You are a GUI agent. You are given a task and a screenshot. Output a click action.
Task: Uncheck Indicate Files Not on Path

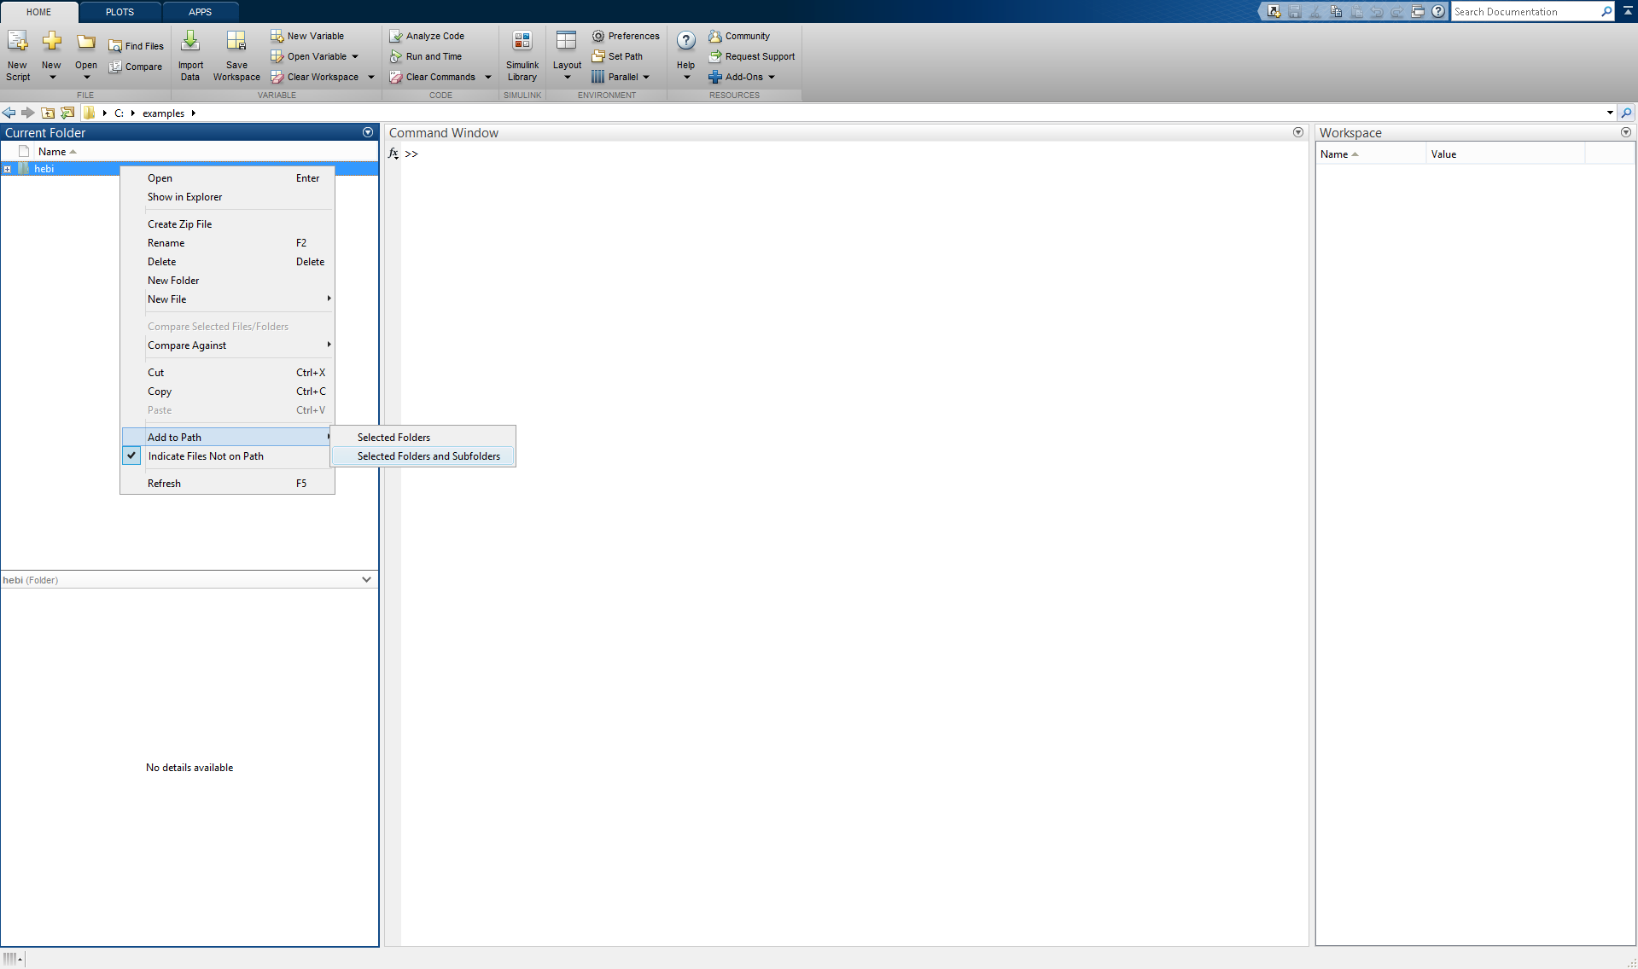pyautogui.click(x=205, y=455)
